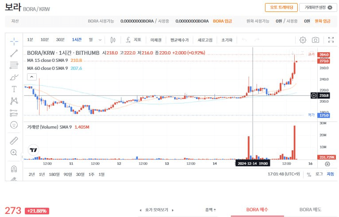Activate the zoom in tool
The height and width of the screenshot is (217, 339).
pos(14,152)
